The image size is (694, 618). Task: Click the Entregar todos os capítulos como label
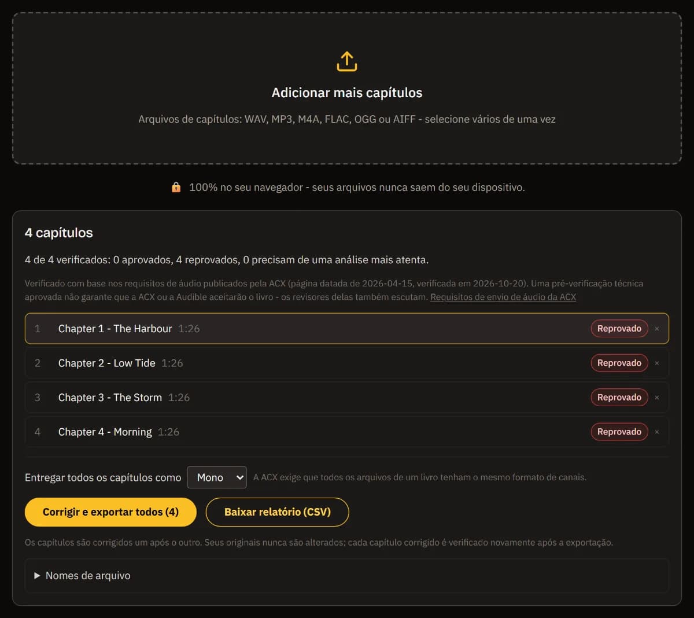point(103,477)
